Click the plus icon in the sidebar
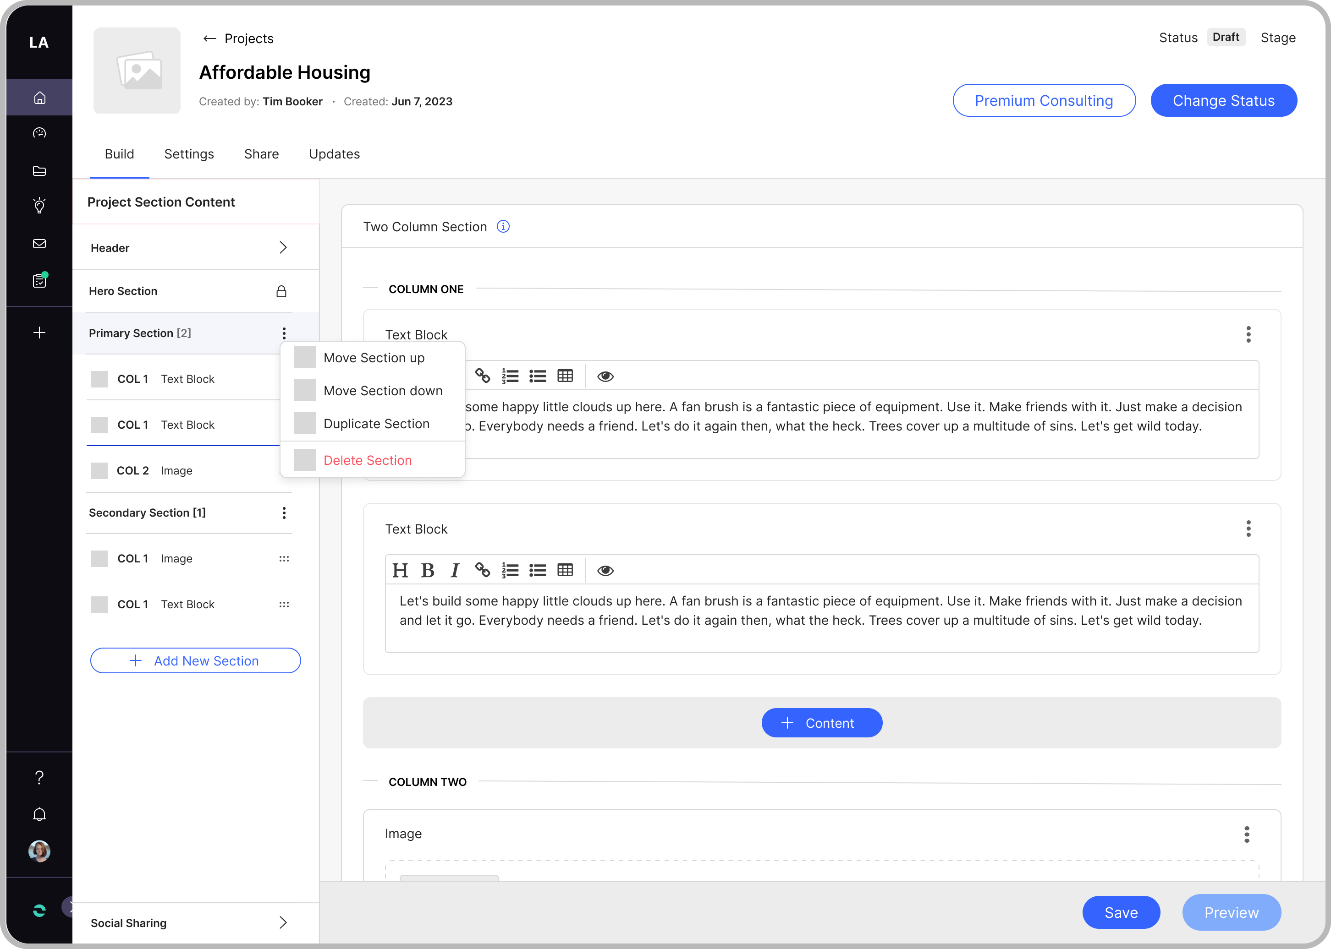 pyautogui.click(x=39, y=333)
